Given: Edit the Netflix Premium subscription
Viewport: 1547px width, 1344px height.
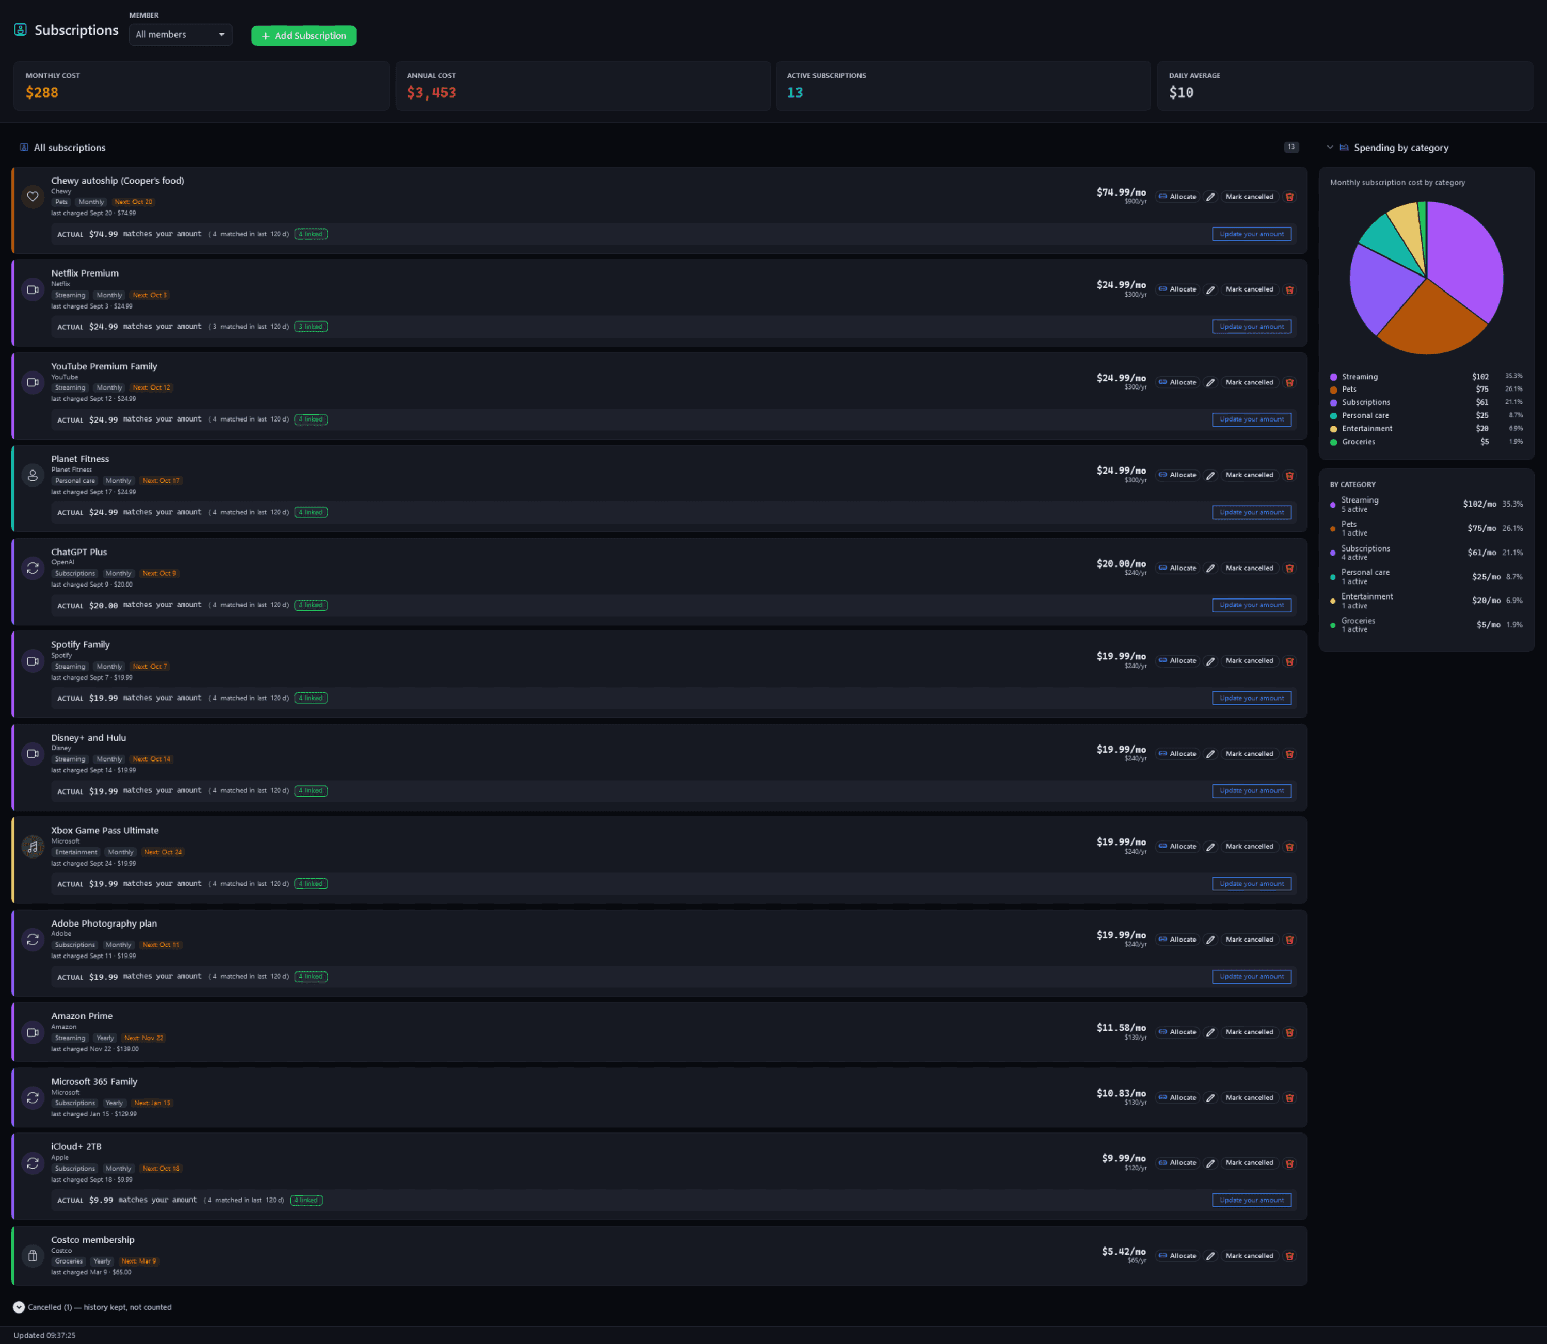Looking at the screenshot, I should [x=1210, y=289].
